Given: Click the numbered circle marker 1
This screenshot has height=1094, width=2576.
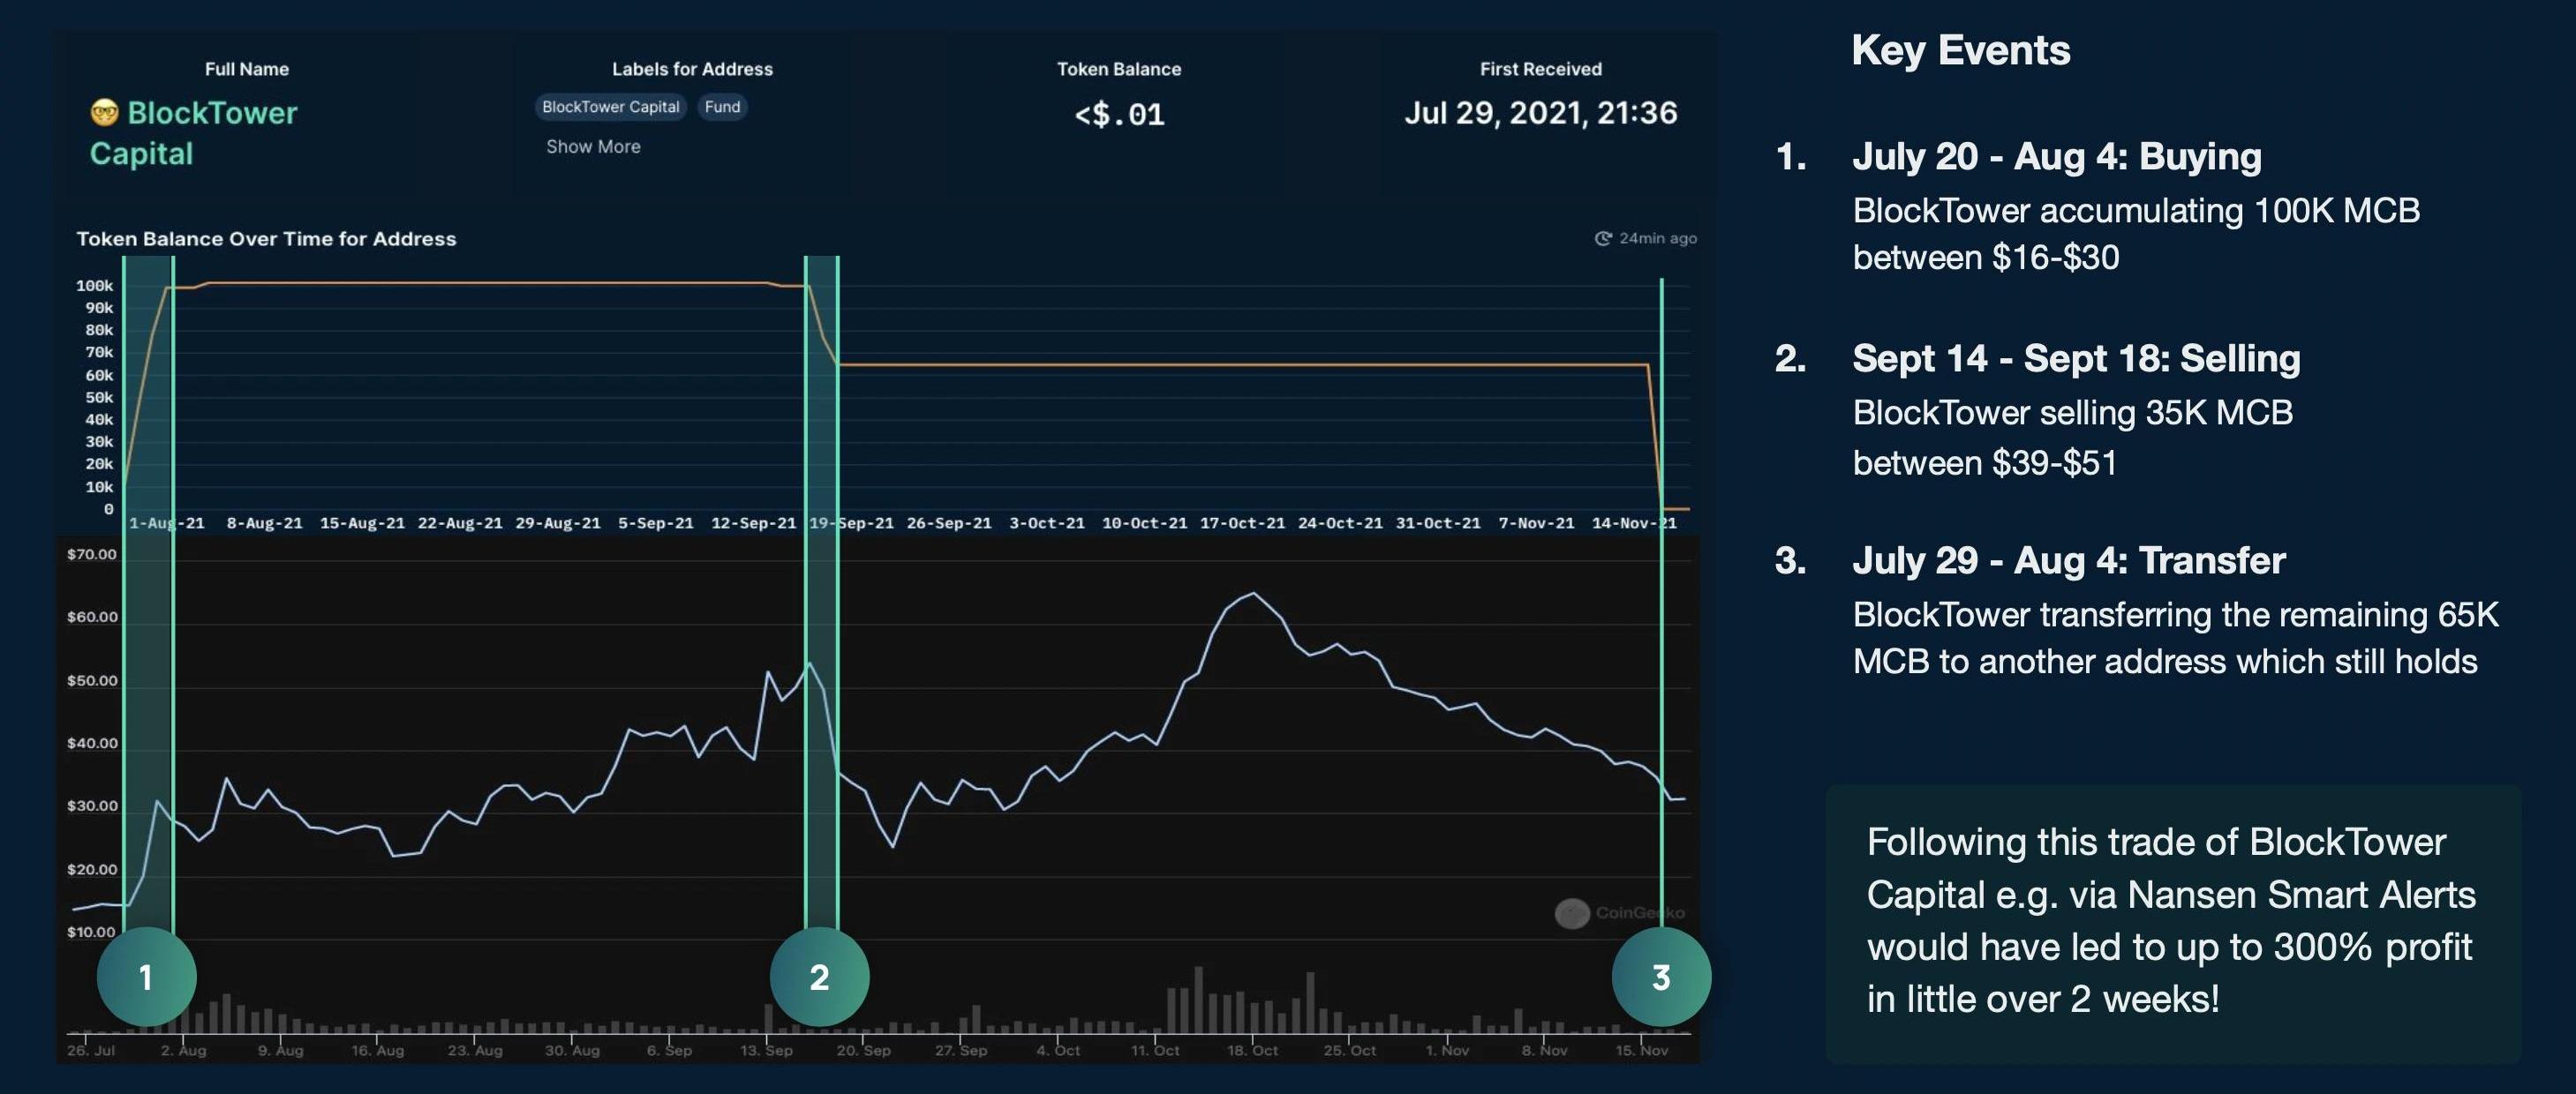Looking at the screenshot, I should click(146, 978).
